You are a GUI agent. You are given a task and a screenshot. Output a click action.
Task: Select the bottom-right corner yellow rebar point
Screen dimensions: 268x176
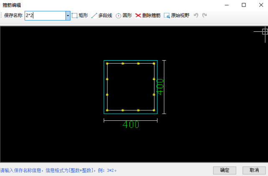click(x=154, y=110)
